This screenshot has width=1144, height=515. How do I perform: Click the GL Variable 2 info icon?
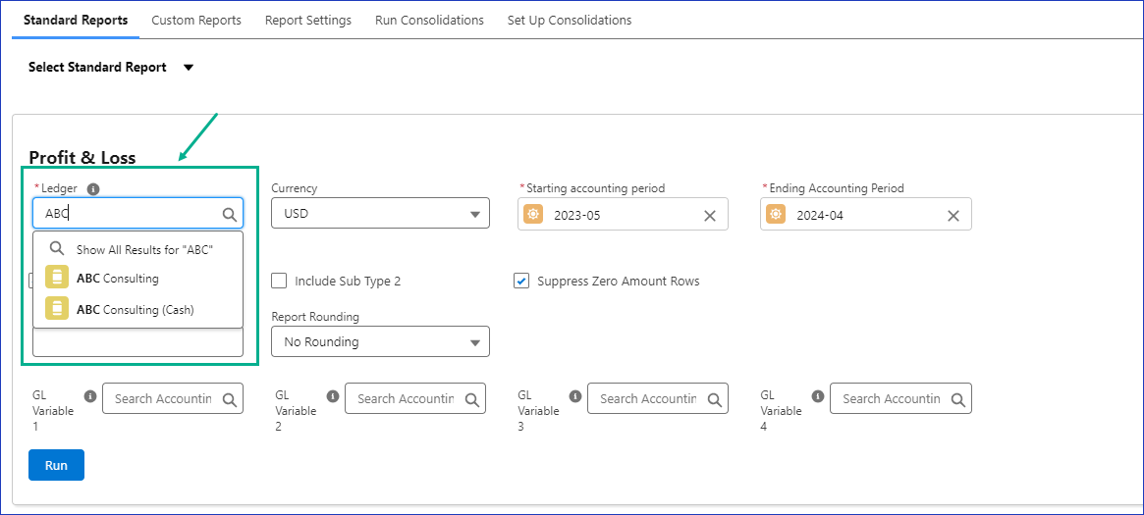click(333, 396)
